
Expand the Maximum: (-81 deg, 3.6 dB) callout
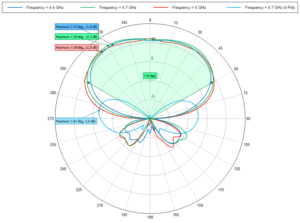coord(76,121)
